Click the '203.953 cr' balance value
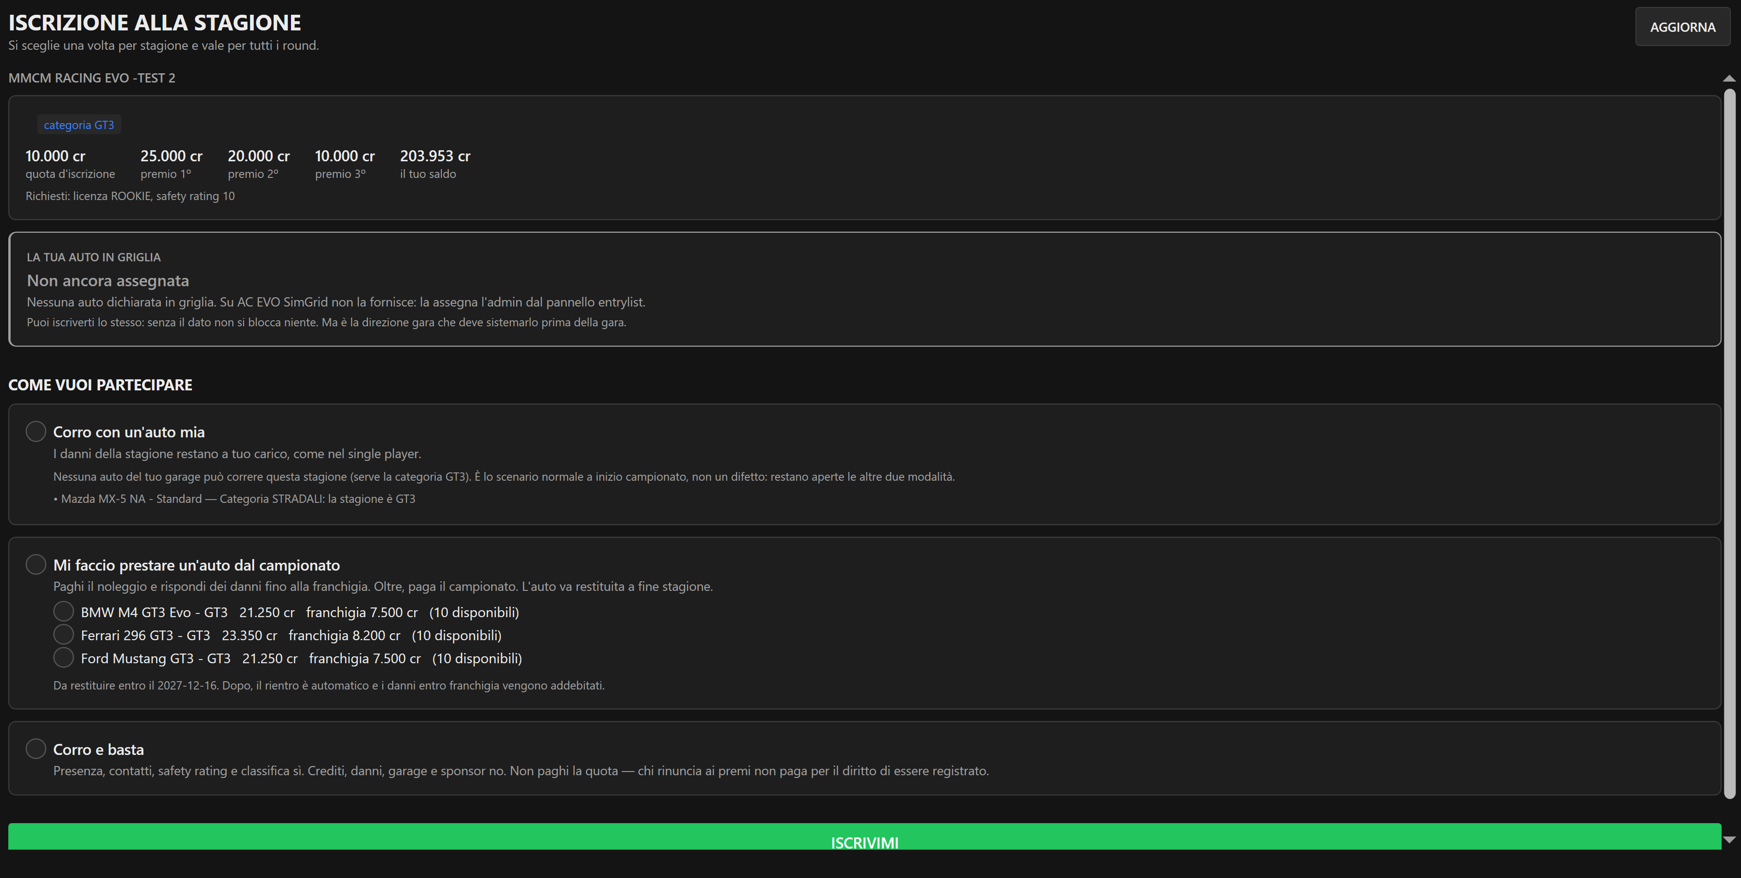The image size is (1741, 878). point(435,156)
